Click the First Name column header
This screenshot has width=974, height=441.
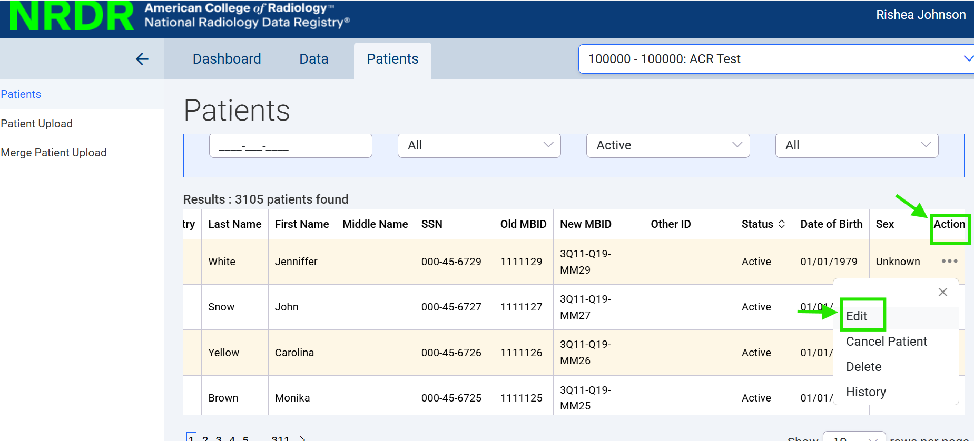pos(302,224)
